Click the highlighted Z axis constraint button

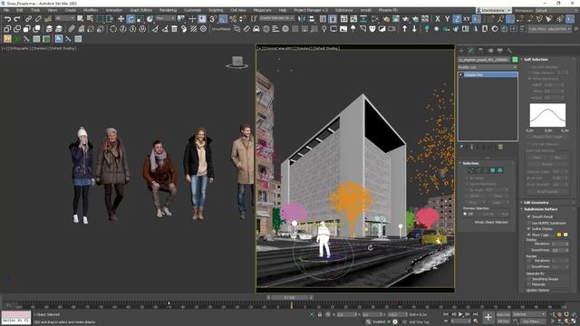[x=457, y=18]
